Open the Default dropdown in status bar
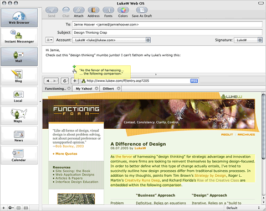Screen dimensions: 266x211 click(x=243, y=208)
